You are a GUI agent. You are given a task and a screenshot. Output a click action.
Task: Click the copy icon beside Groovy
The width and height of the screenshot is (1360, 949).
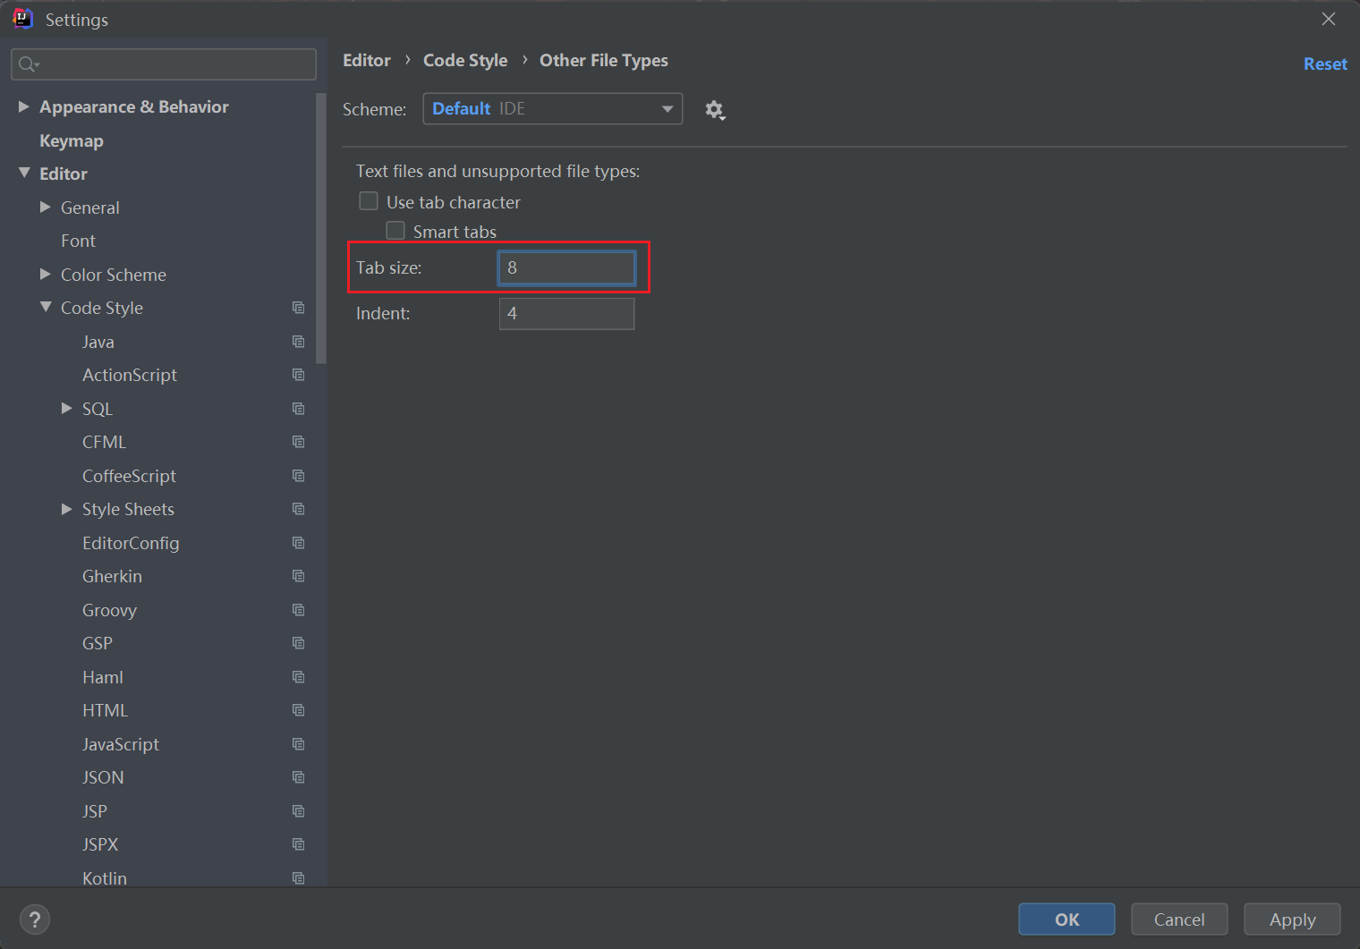(299, 610)
